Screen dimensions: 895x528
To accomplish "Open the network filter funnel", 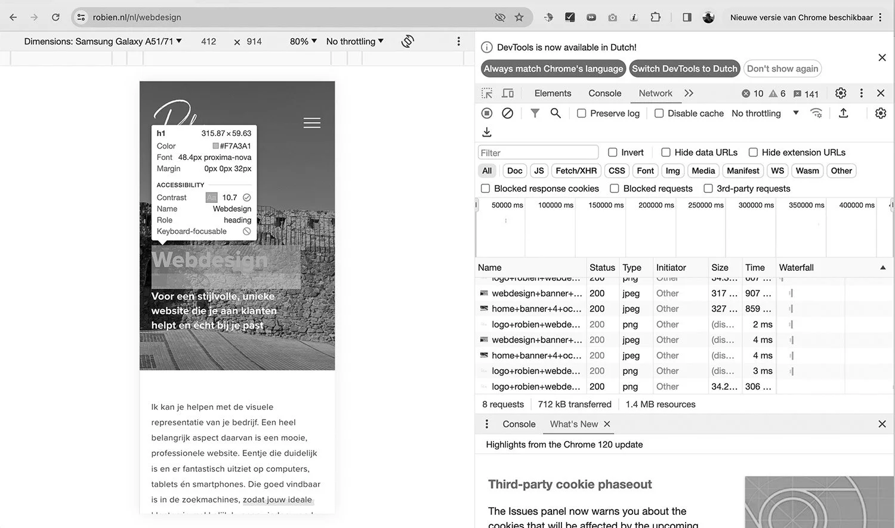I will [535, 113].
